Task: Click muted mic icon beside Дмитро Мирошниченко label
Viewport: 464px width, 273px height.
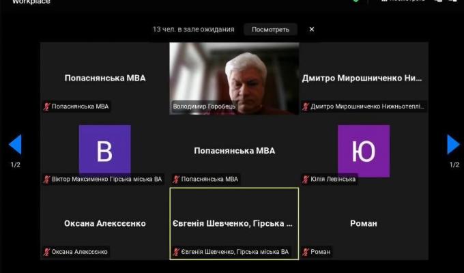Action: [306, 106]
